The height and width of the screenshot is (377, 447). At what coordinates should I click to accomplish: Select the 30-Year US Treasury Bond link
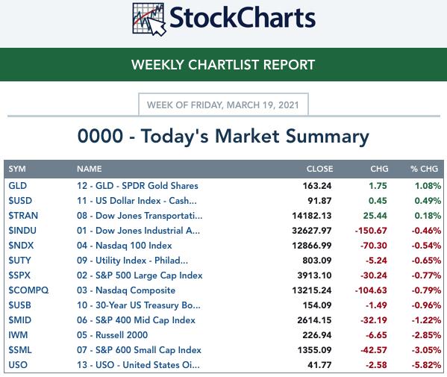point(139,305)
